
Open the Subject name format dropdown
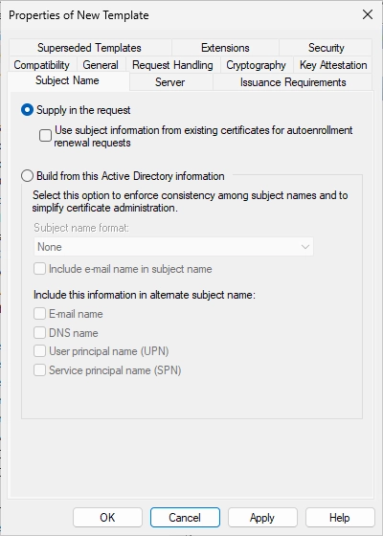173,247
